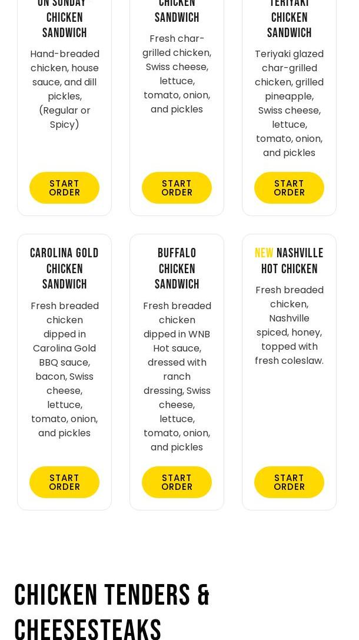Image resolution: width=359 pixels, height=640 pixels.
Task: Click the On Sunday Chicken Sandwich title
Action: point(64,18)
